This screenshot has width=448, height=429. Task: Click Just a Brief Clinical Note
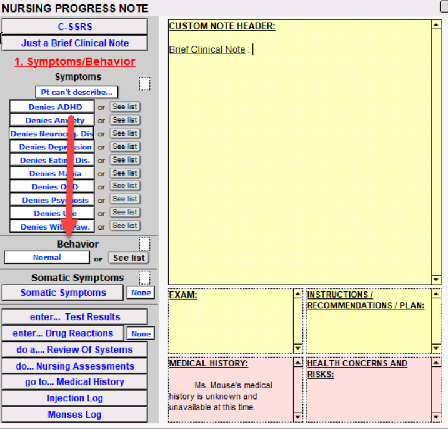(75, 43)
